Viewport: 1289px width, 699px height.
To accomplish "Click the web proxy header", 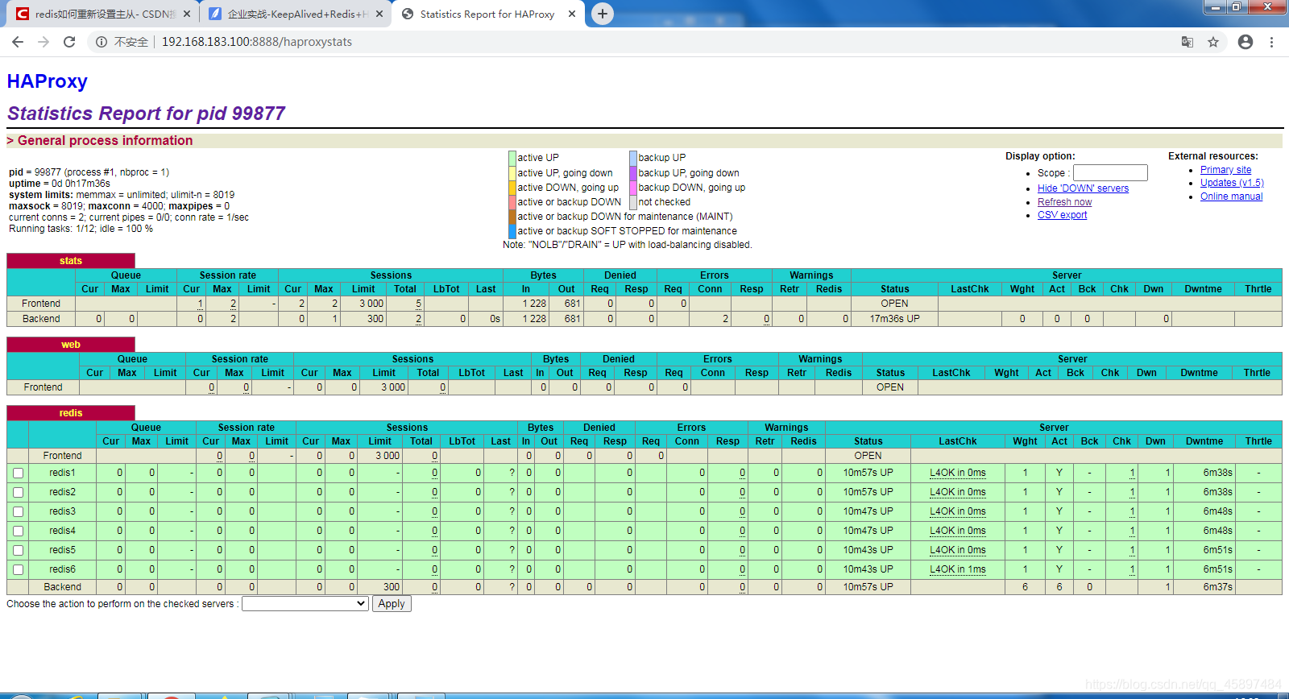I will (71, 345).
